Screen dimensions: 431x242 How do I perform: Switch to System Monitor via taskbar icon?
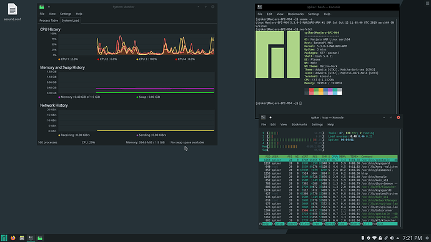[40, 238]
